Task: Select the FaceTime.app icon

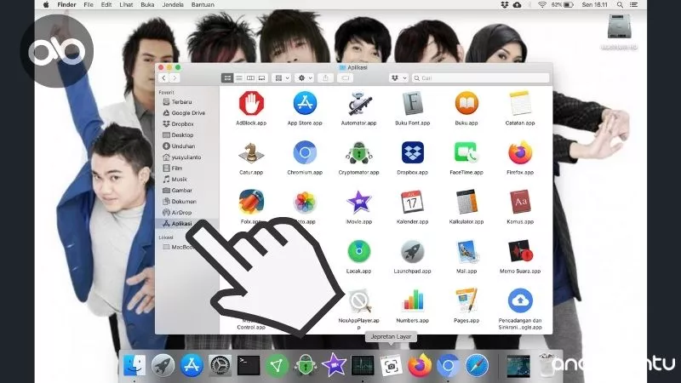Action: (466, 153)
